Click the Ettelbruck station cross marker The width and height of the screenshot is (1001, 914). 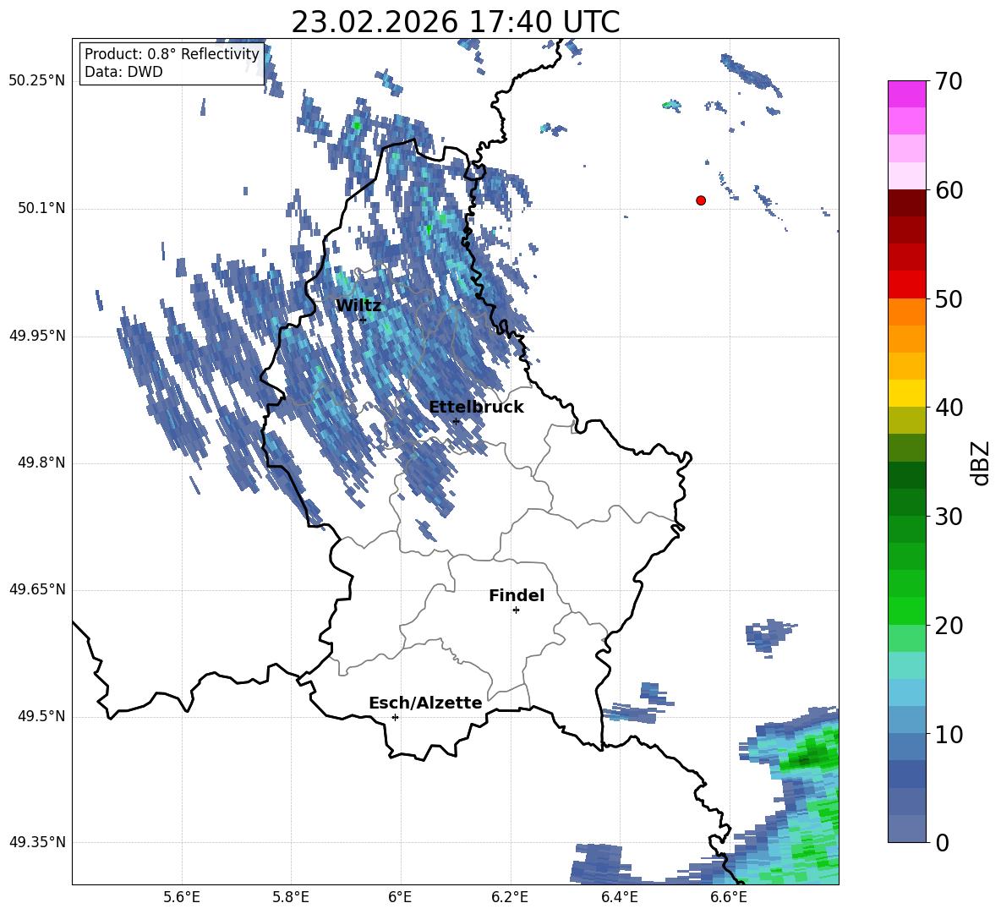(x=456, y=421)
